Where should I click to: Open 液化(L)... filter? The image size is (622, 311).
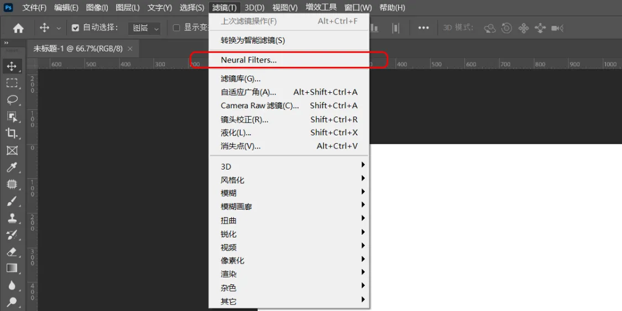tap(289, 133)
